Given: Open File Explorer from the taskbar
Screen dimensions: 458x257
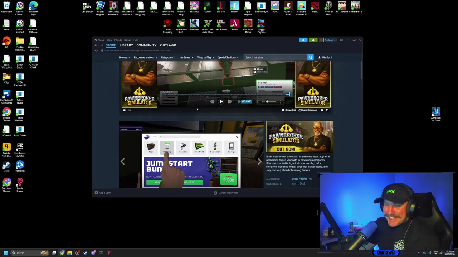Looking at the screenshot, I should pos(69,253).
